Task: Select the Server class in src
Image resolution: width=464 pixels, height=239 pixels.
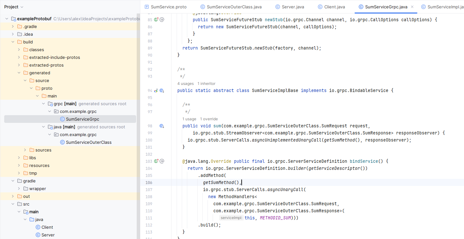Action: click(x=48, y=235)
